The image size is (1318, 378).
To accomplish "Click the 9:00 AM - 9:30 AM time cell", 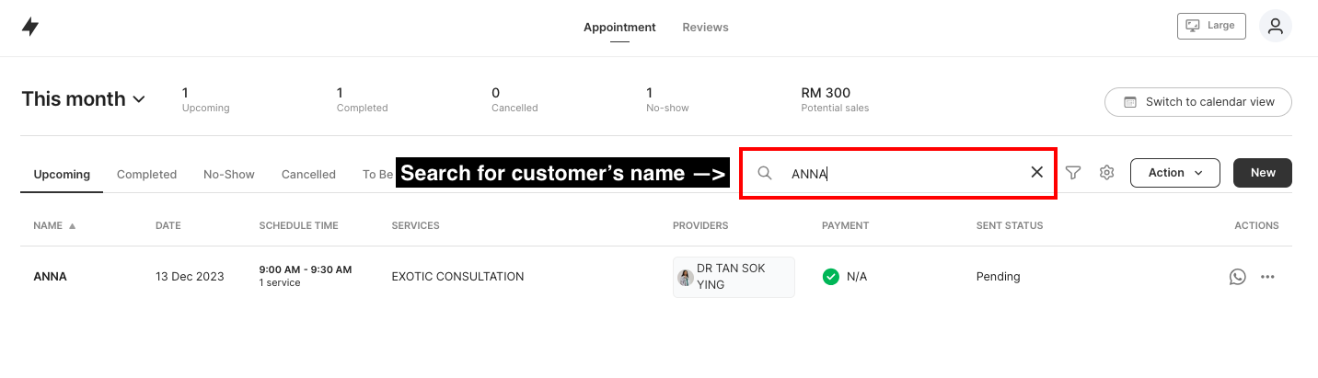I will [x=306, y=269].
